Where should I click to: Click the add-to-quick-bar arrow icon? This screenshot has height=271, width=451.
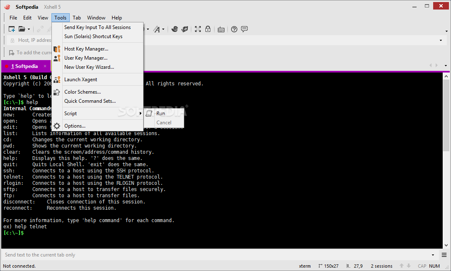pos(12,53)
